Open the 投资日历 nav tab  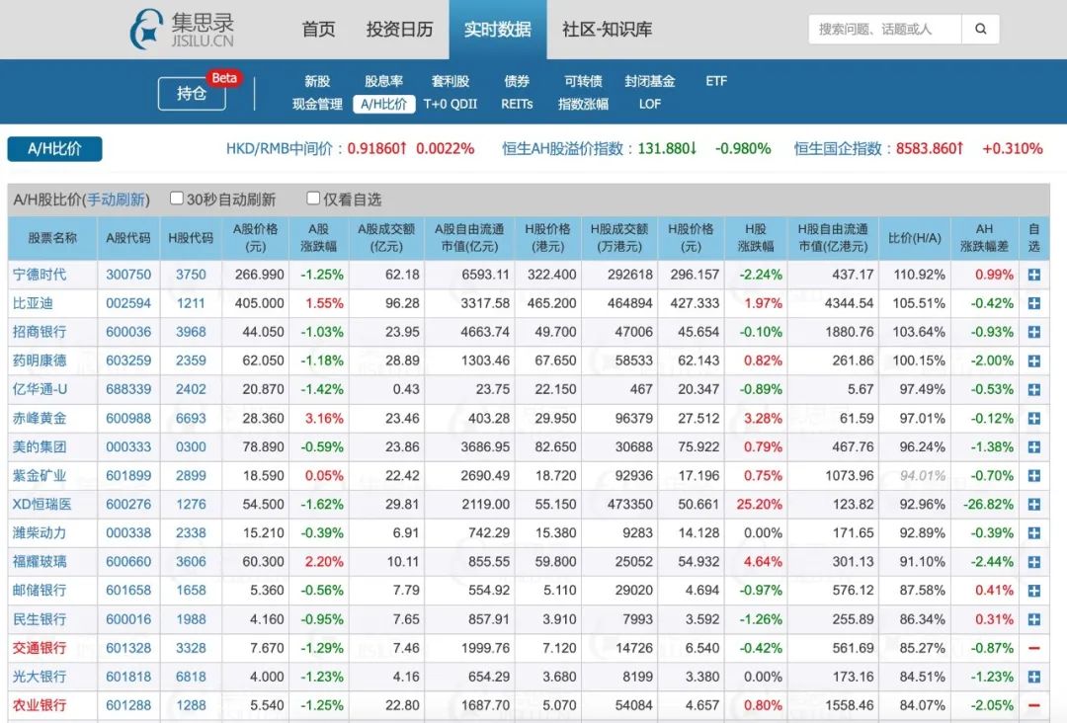click(x=399, y=30)
